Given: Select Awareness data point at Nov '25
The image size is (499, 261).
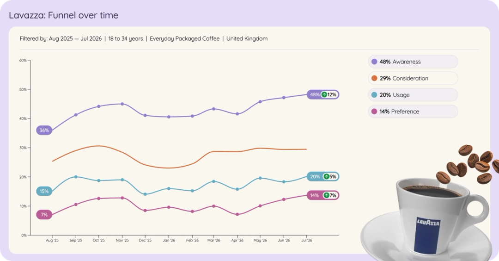Looking at the screenshot, I should click(122, 104).
